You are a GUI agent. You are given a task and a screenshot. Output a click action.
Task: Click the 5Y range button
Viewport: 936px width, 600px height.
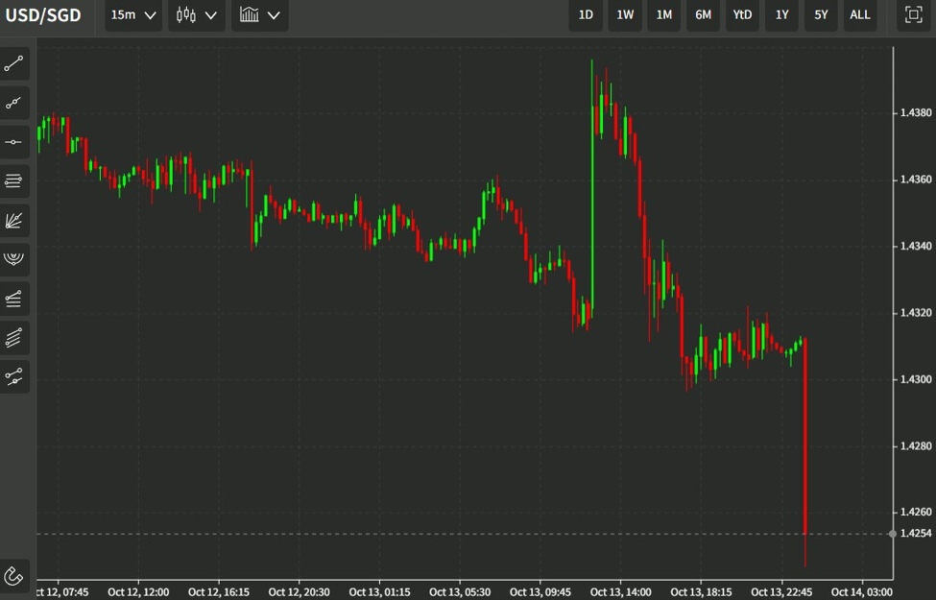pos(820,15)
